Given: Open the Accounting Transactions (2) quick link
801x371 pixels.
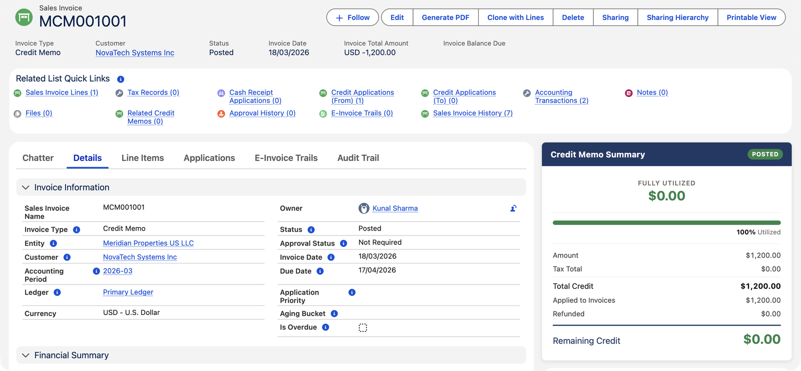Looking at the screenshot, I should 562,96.
